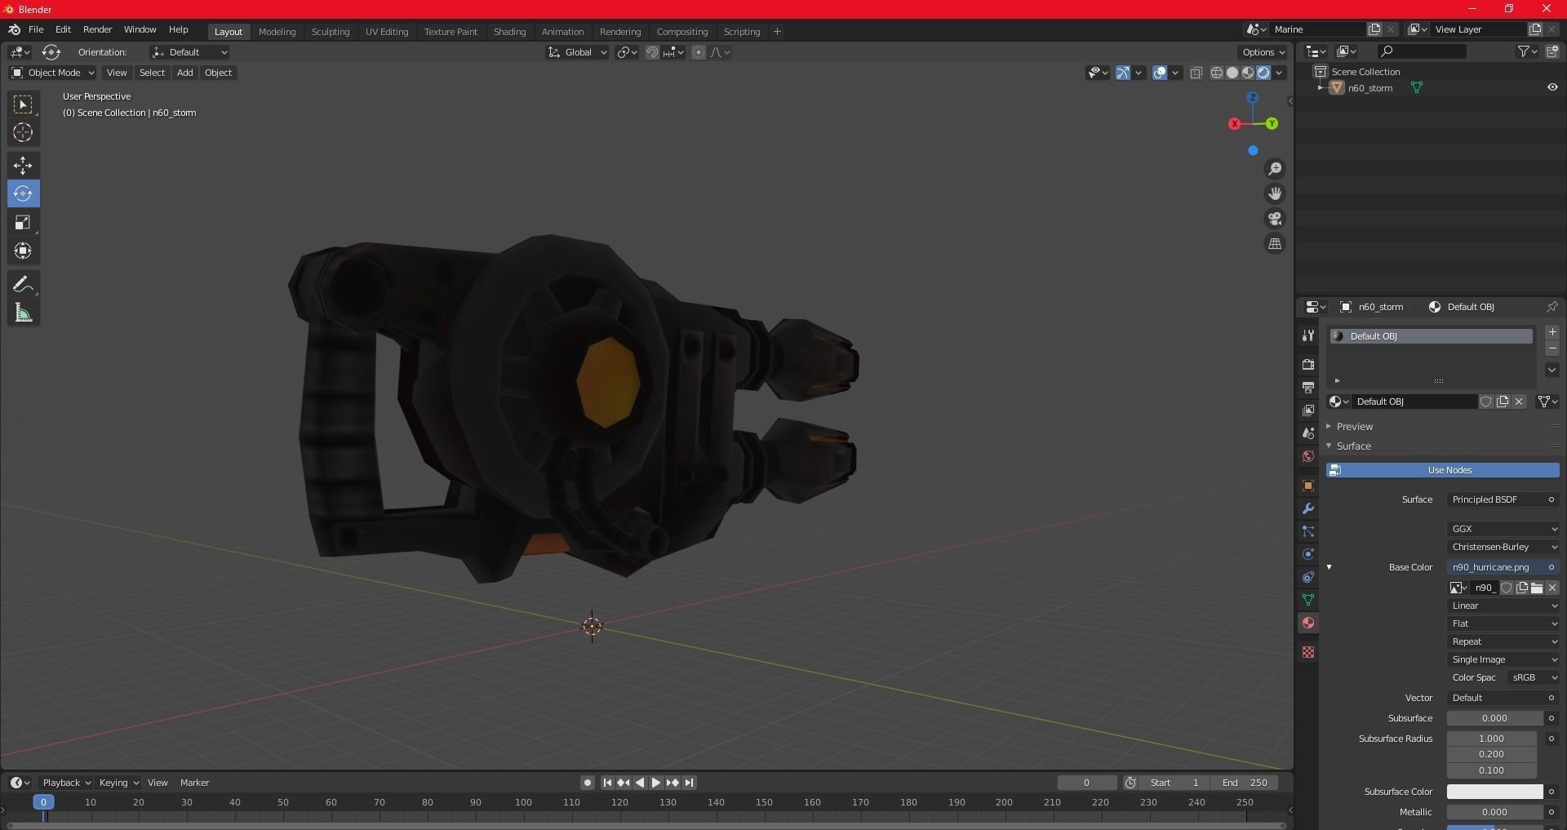
Task: Open the Output properties tab
Action: [x=1308, y=387]
